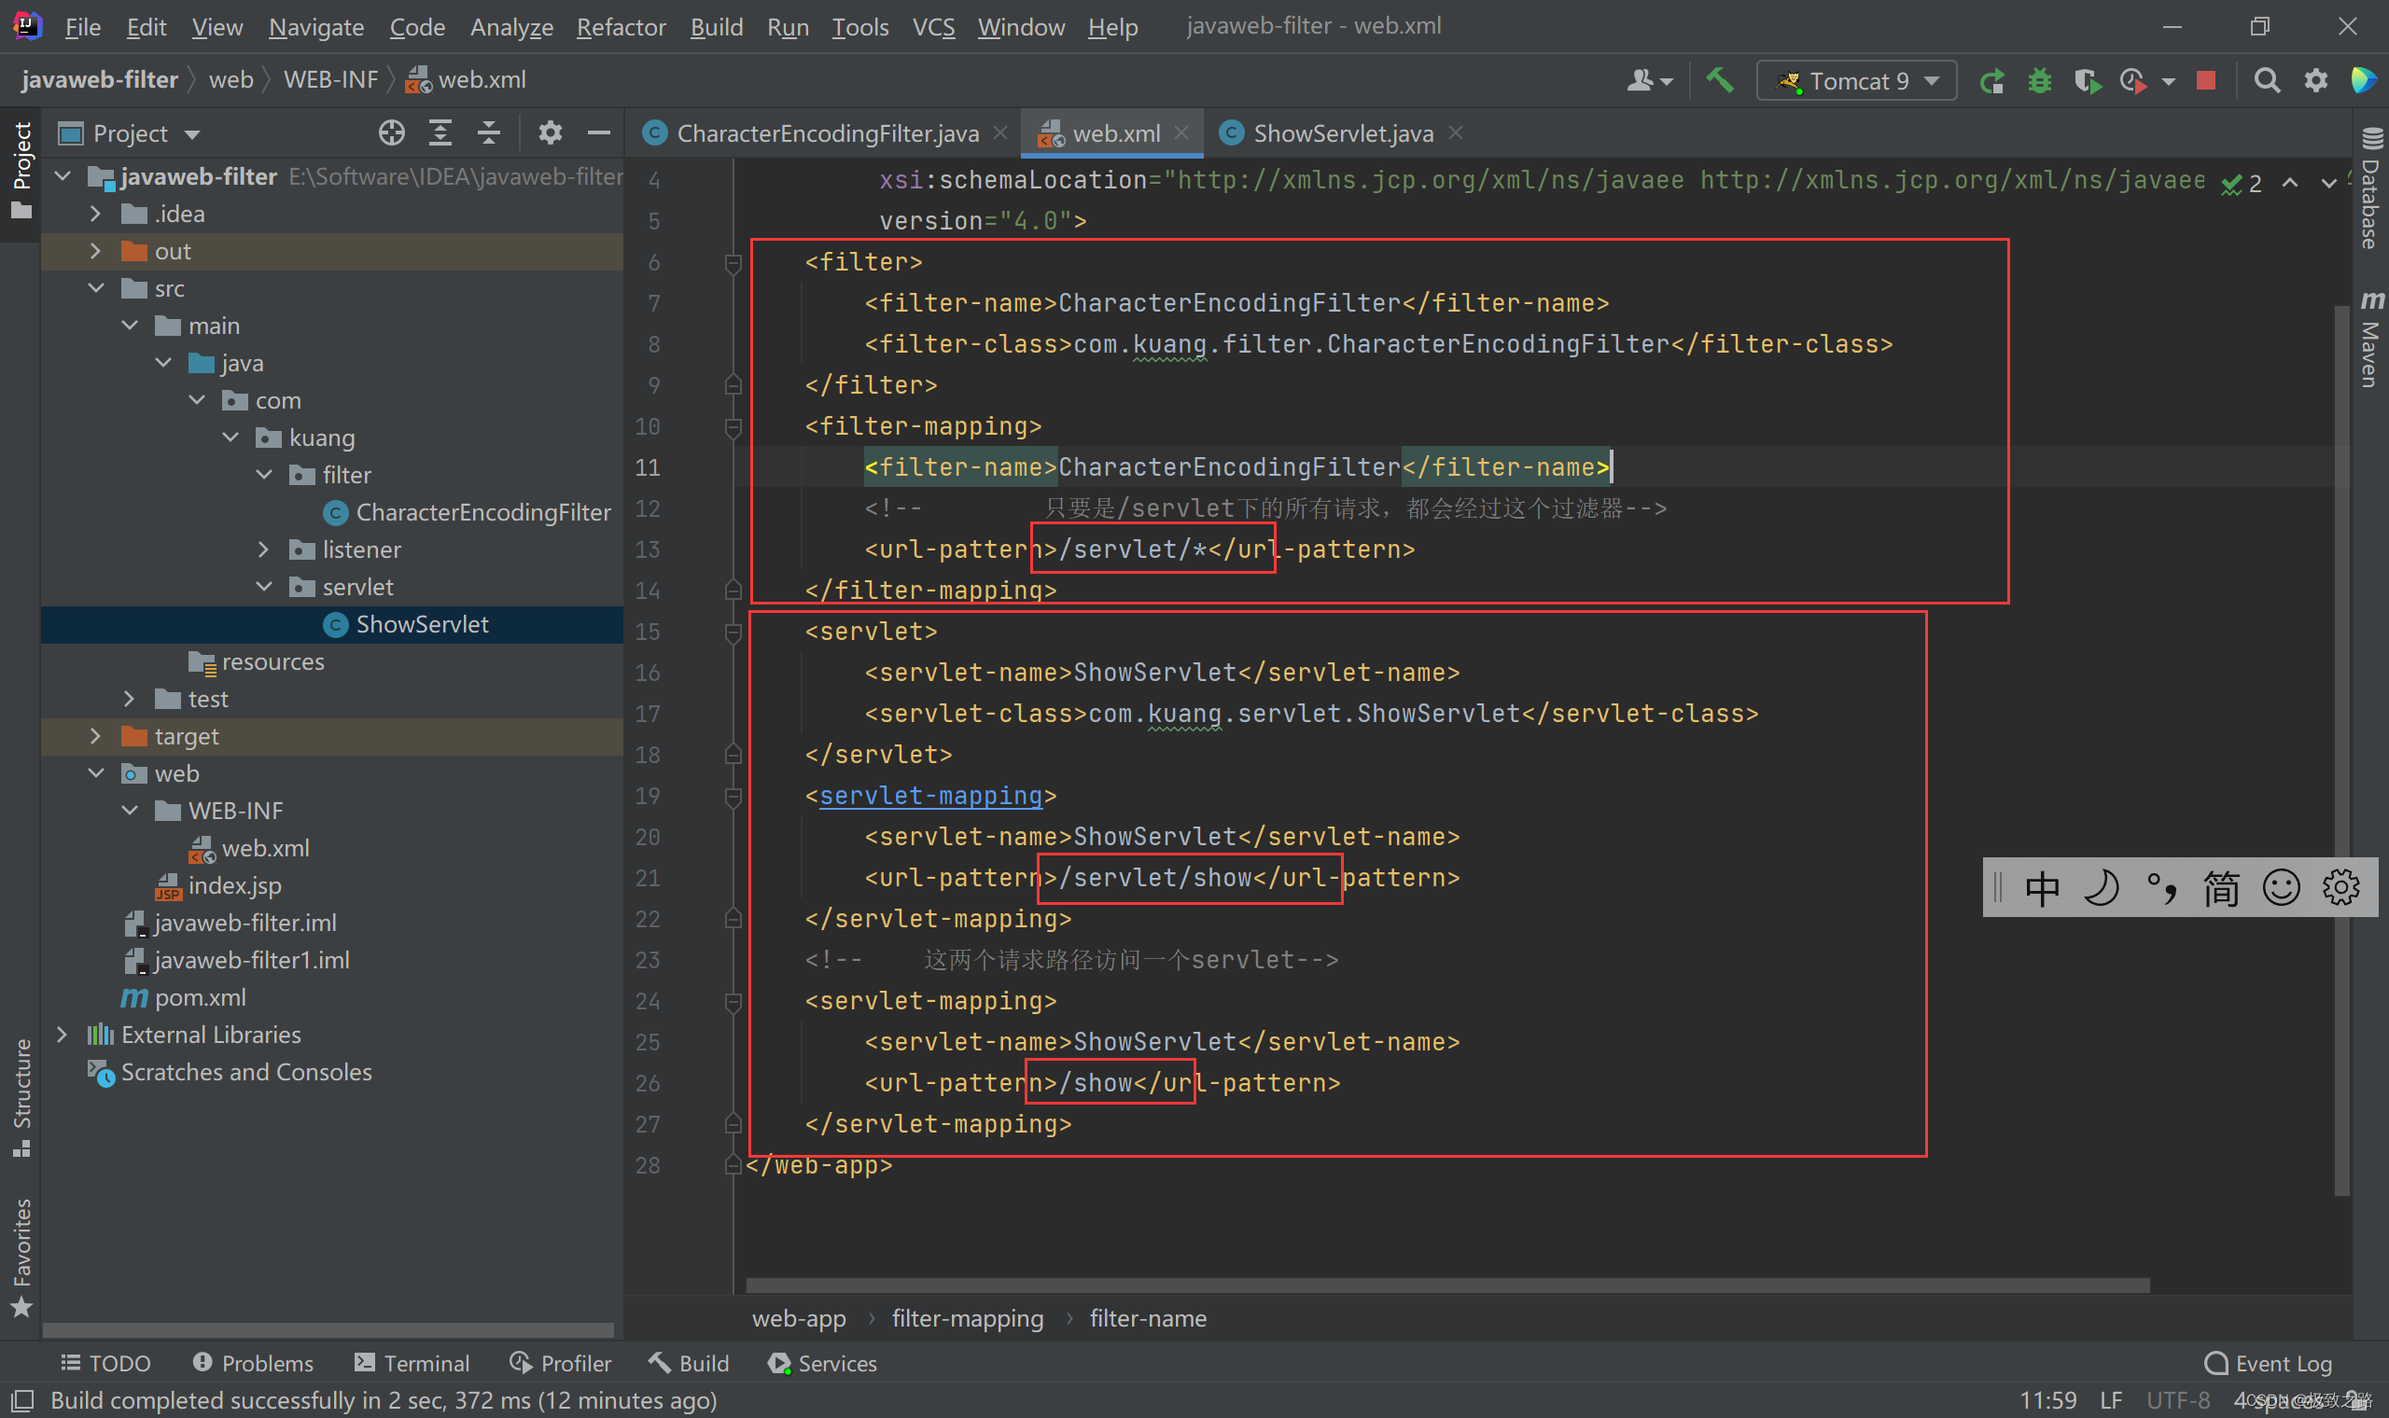
Task: Toggle IME full/half-width moon icon
Action: pyautogui.click(x=2101, y=888)
